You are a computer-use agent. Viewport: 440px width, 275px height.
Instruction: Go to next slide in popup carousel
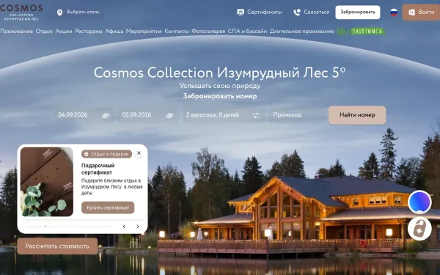[x=138, y=227]
